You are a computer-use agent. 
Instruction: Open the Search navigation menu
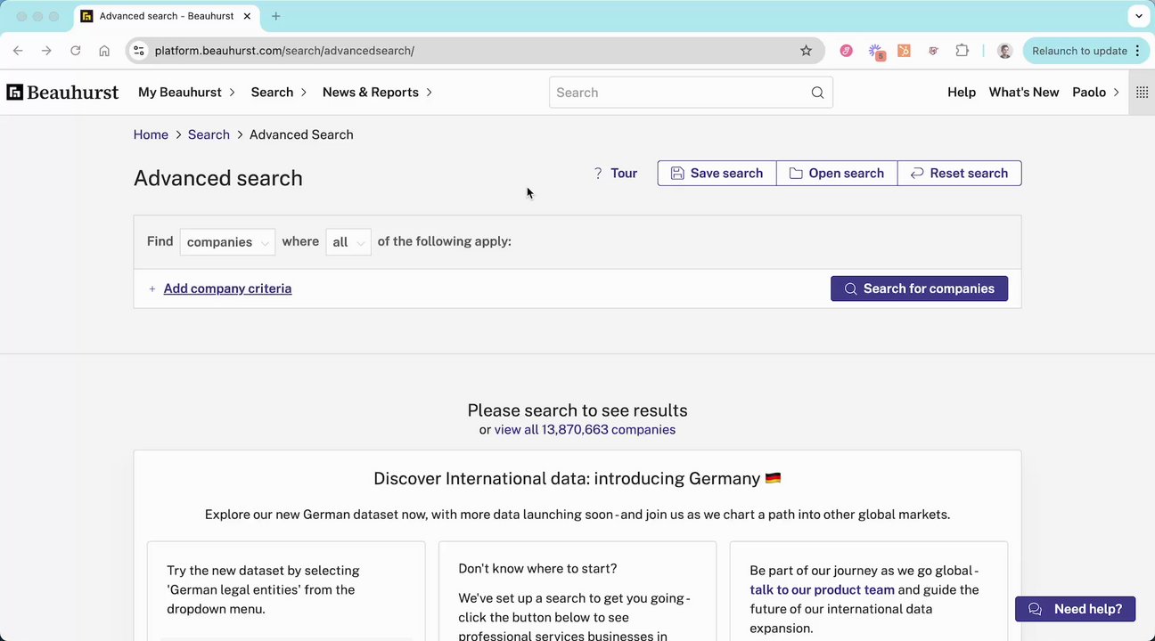[x=278, y=93]
